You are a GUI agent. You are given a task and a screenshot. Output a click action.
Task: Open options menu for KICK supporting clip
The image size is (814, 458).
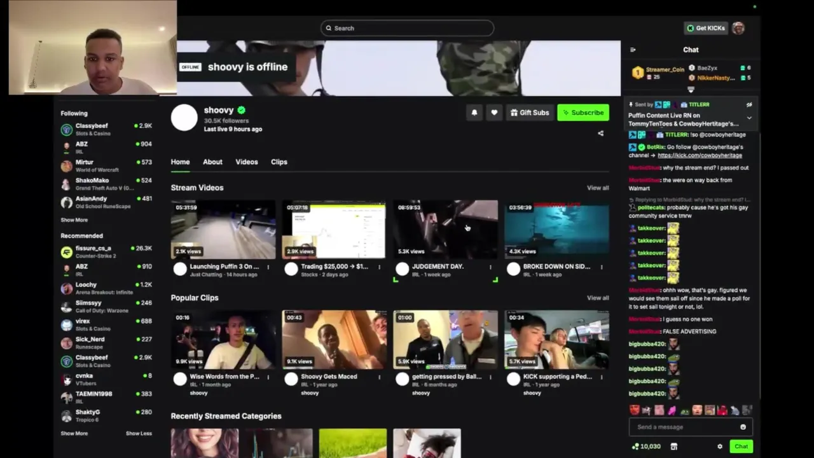[x=602, y=377]
